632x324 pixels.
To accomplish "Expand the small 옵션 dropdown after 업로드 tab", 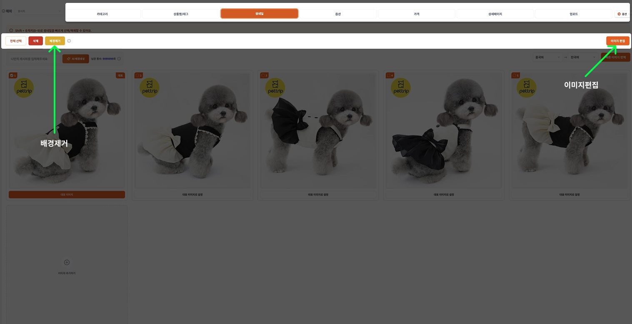I will [622, 14].
